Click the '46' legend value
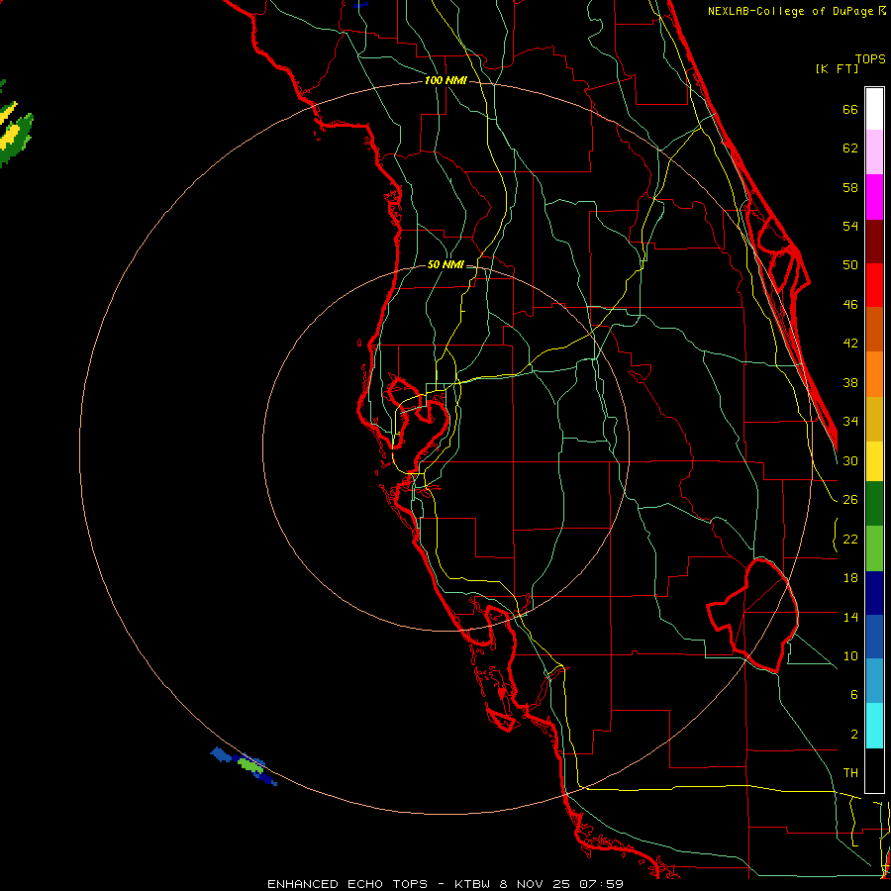 (x=850, y=305)
